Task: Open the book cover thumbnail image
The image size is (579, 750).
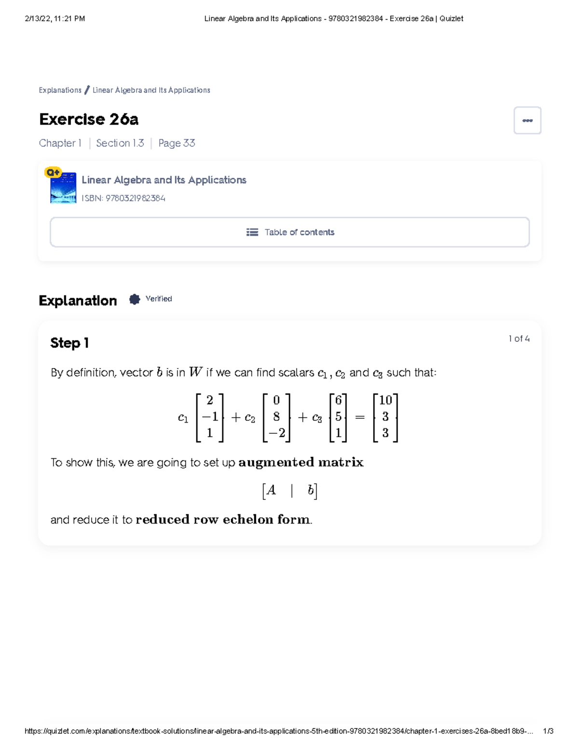Action: tap(65, 190)
